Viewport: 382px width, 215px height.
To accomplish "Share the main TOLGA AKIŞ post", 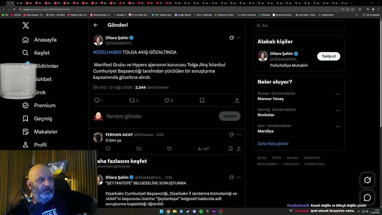I will click(x=237, y=101).
